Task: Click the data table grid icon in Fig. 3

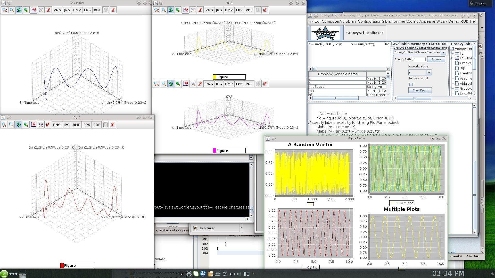Action: pyautogui.click(x=105, y=125)
